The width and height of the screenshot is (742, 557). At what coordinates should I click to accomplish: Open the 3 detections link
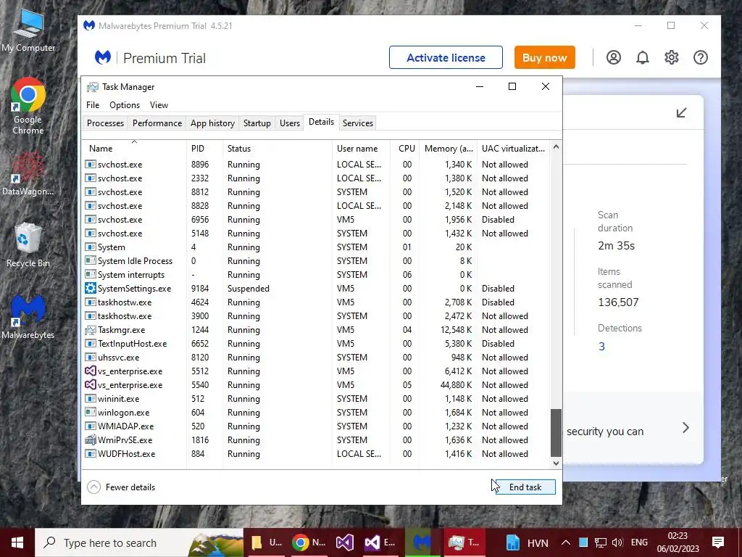point(601,346)
